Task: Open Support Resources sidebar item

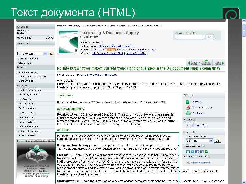Action: point(29,131)
